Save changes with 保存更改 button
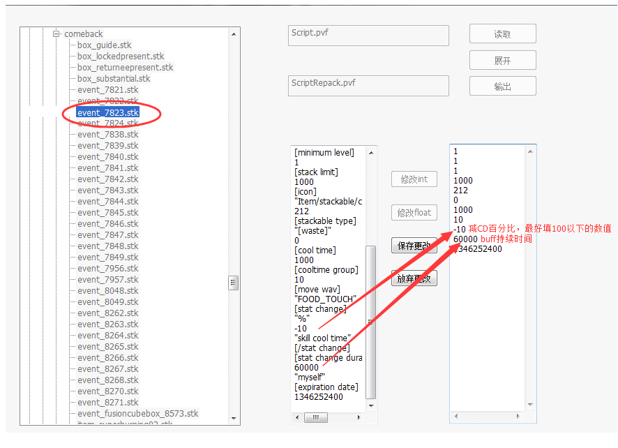618x448 pixels. click(414, 246)
